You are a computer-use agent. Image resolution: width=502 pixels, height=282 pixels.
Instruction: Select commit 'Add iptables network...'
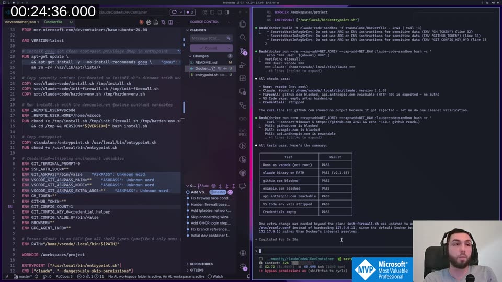(x=211, y=210)
